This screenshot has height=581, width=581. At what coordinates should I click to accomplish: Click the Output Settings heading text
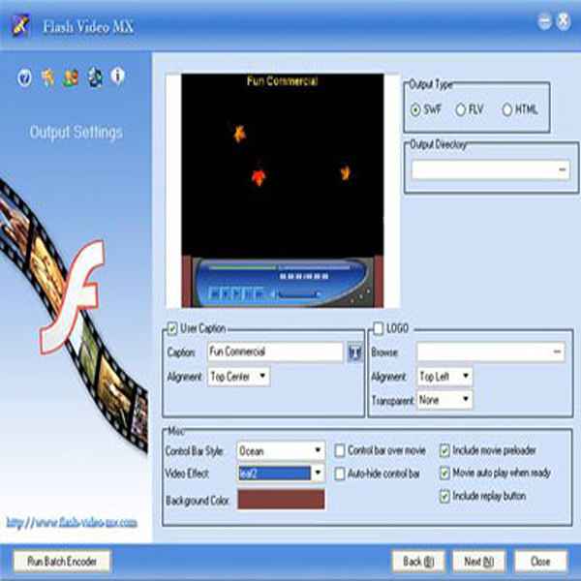coord(76,133)
